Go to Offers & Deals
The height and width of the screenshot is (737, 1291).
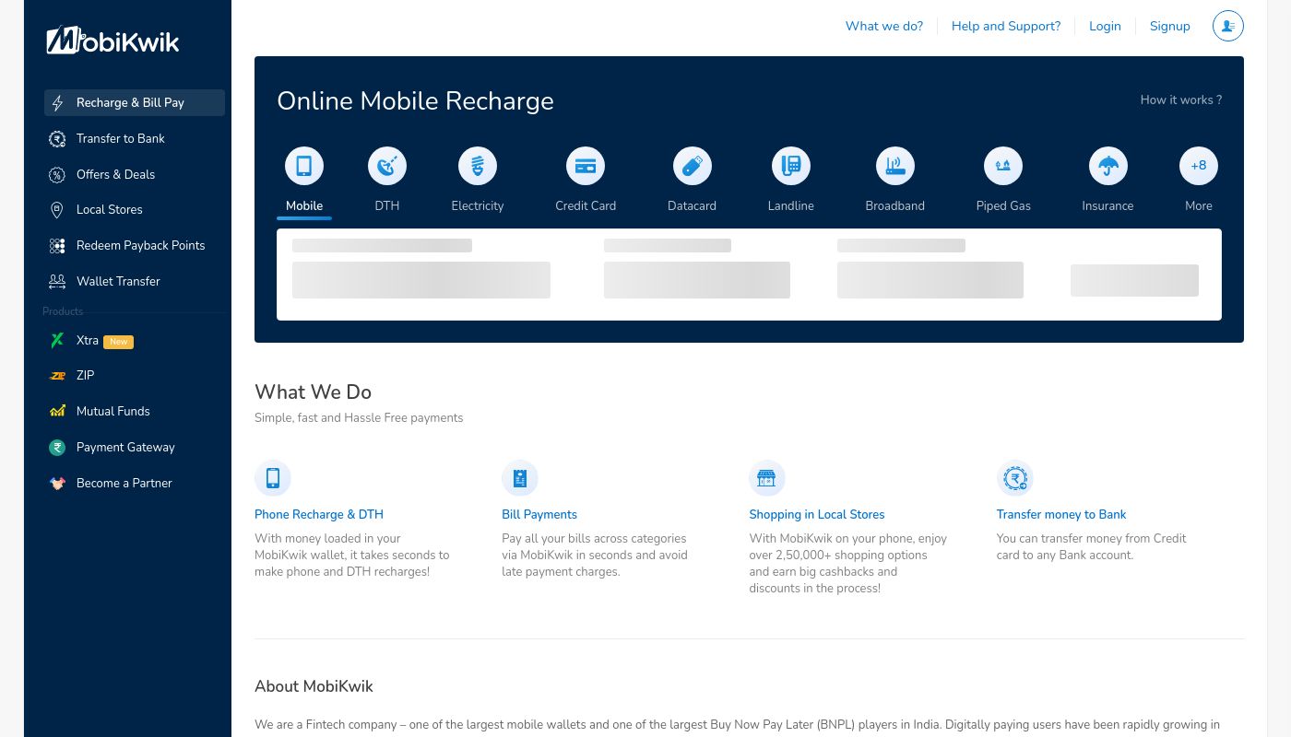tap(115, 175)
